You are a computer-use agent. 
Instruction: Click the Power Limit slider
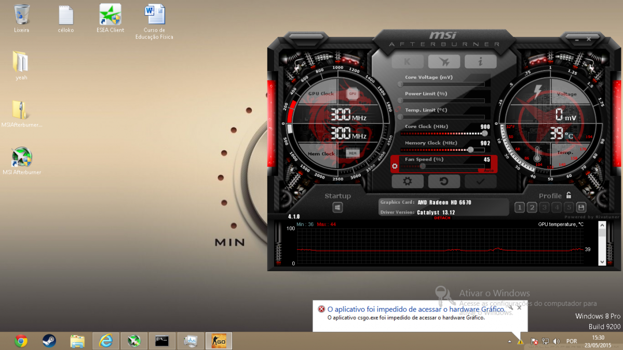tap(441, 100)
